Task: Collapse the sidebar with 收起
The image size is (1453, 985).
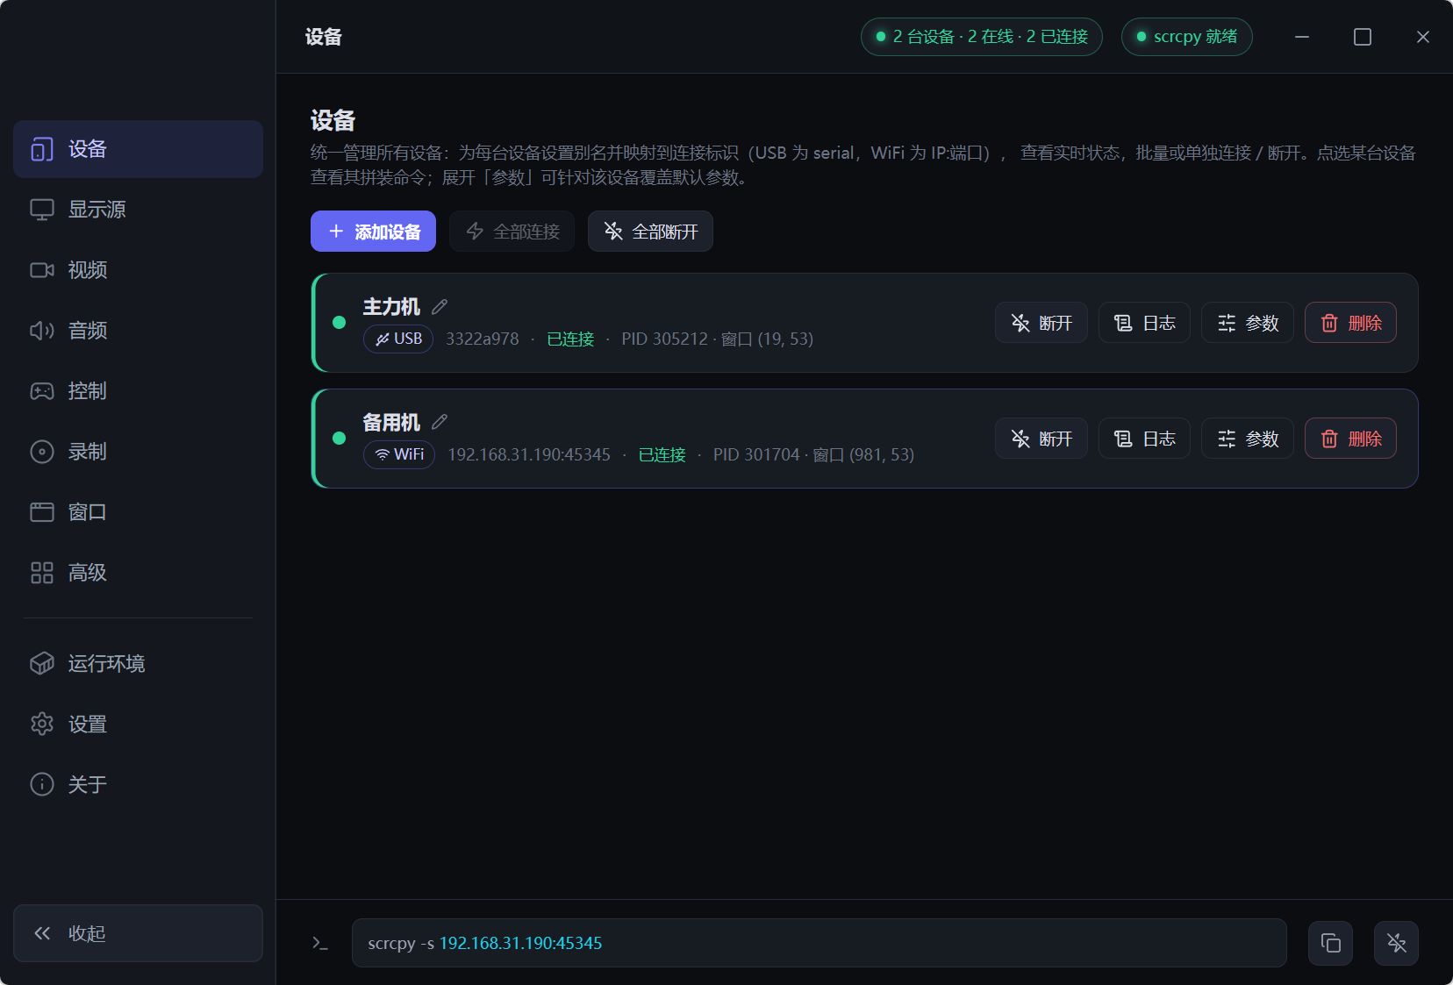Action: click(138, 933)
